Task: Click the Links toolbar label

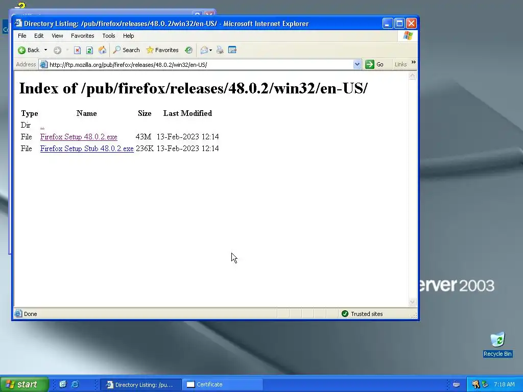Action: tap(400, 64)
